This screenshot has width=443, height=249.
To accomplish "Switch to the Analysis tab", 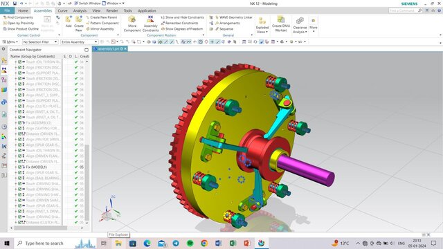I will [80, 11].
